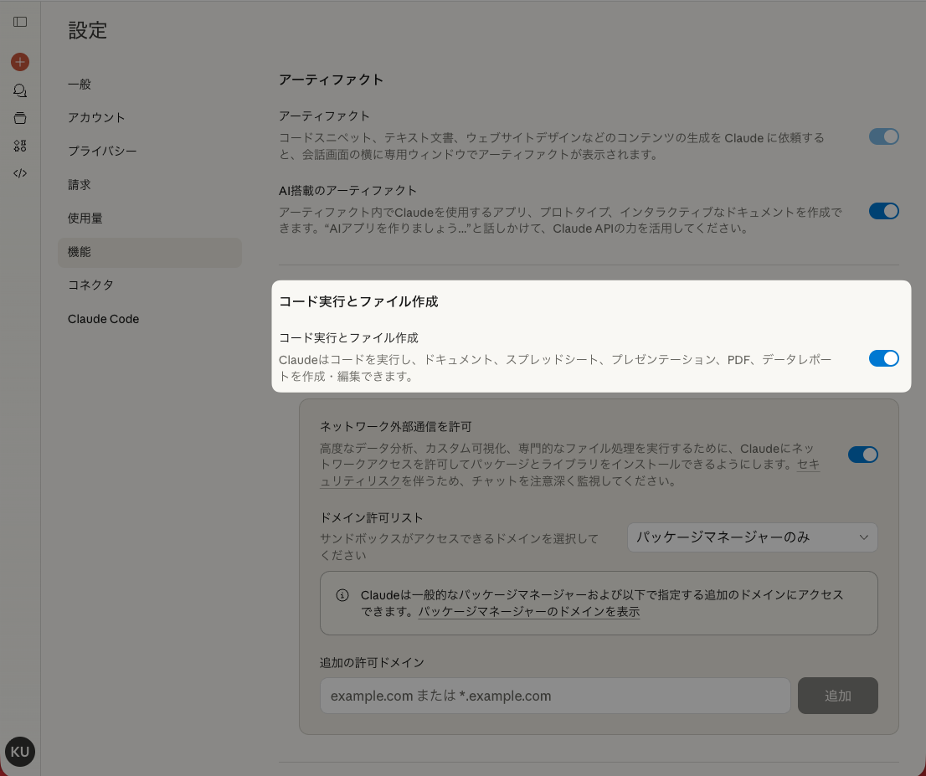
Task: Click the 追加の許可ドメイン label
Action: coord(372,663)
